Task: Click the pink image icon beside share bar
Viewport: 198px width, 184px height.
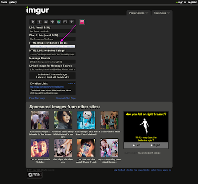Action: 82,22
